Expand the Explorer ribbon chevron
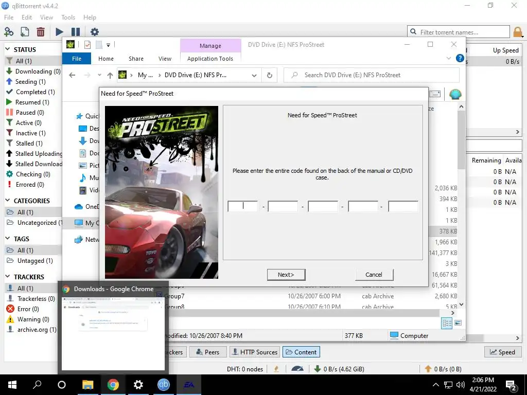 point(448,58)
